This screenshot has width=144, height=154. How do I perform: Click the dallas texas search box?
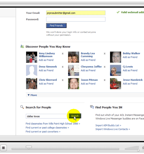tap(47, 116)
